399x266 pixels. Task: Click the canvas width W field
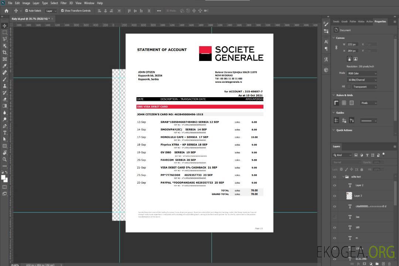[x=352, y=44]
